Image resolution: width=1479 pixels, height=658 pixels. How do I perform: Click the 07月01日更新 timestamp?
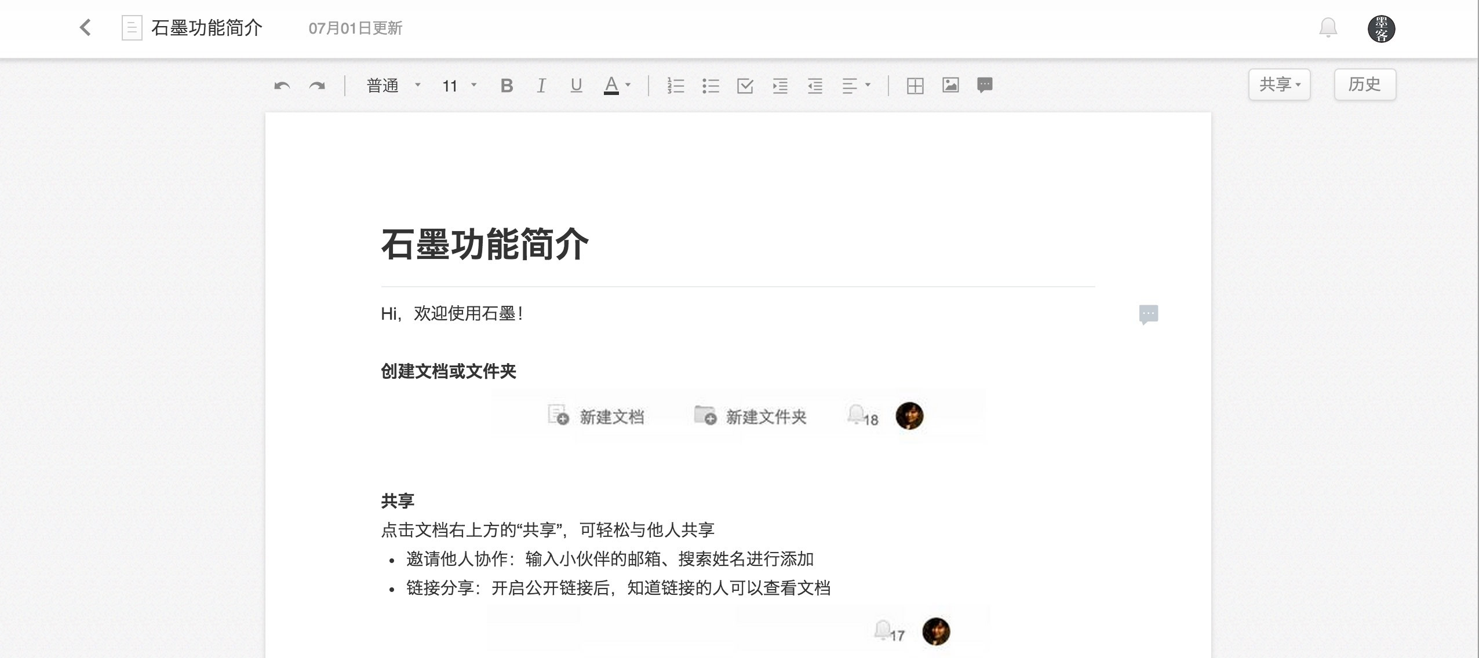(355, 28)
